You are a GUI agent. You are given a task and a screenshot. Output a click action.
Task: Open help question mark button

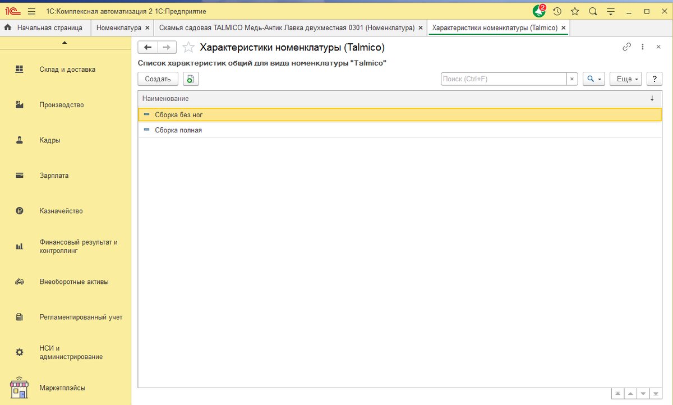(654, 79)
